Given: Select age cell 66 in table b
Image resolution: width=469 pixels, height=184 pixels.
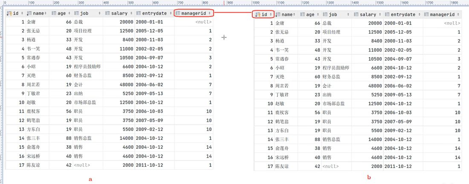Looking at the screenshot, I should [310, 23].
